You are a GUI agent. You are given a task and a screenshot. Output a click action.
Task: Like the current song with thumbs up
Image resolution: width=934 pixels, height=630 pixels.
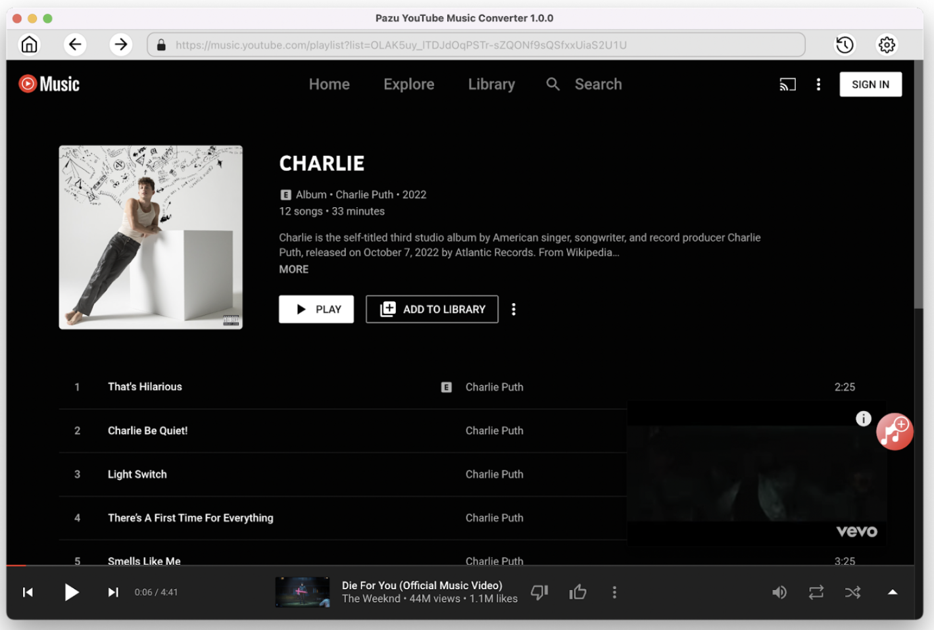[578, 593]
